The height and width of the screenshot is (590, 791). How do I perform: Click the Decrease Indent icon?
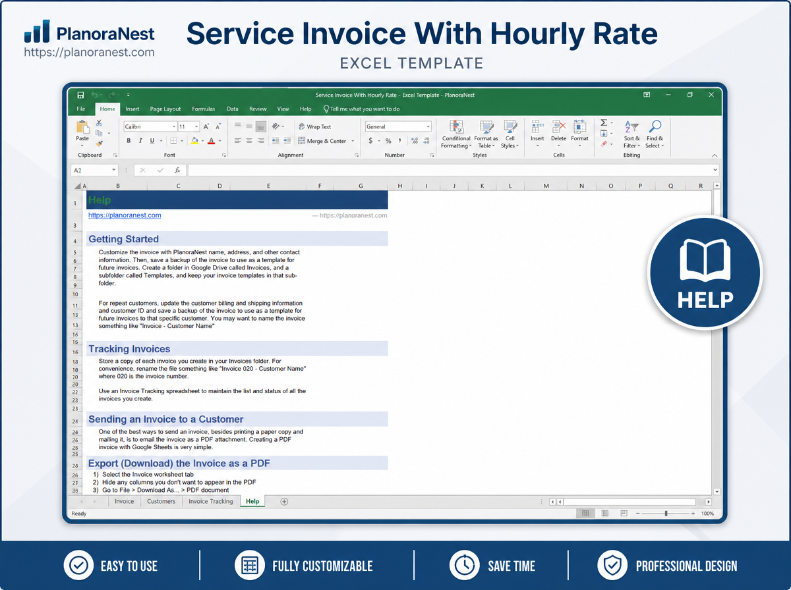[276, 141]
